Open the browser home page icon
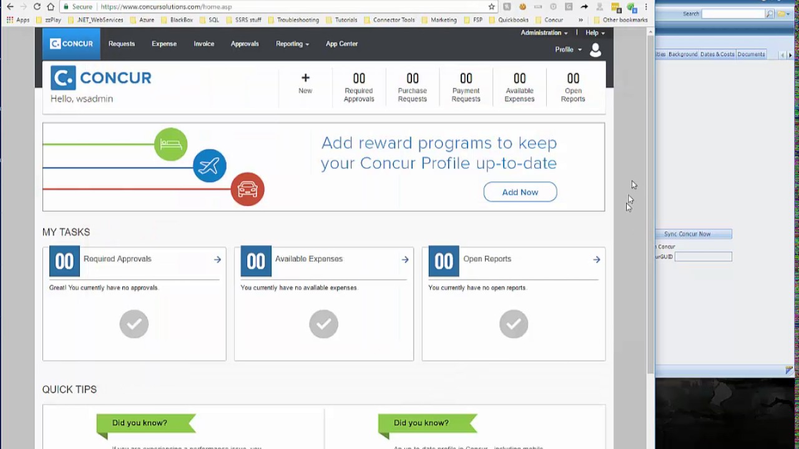The height and width of the screenshot is (449, 799). [51, 7]
